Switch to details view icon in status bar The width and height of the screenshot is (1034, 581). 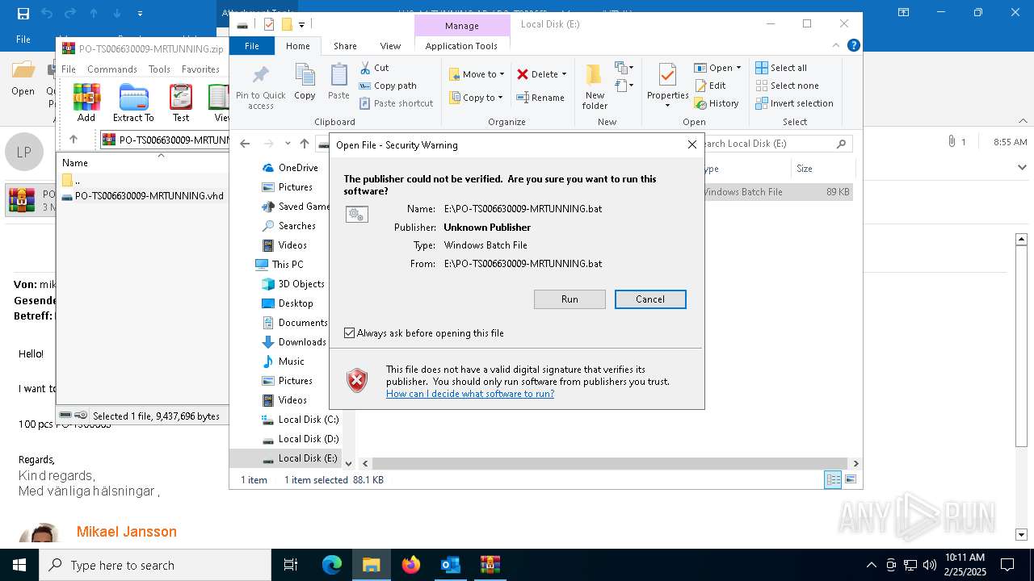point(833,480)
